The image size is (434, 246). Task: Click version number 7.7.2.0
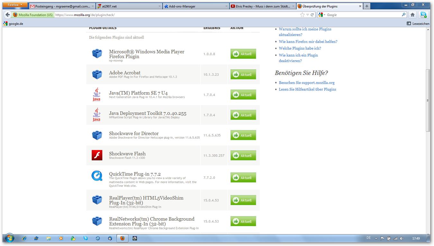click(x=209, y=178)
